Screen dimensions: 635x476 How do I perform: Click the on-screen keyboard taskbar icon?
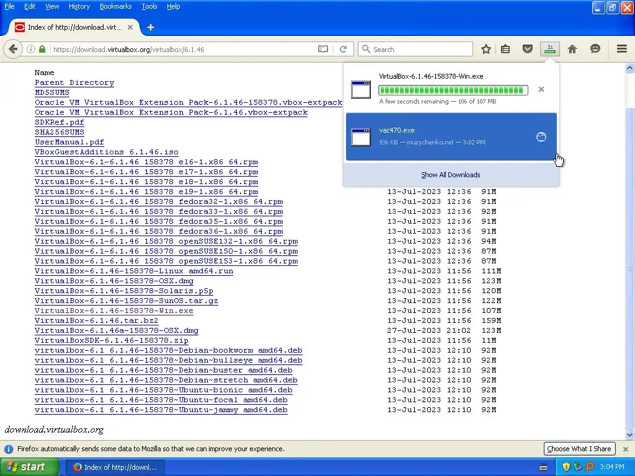[x=543, y=467]
